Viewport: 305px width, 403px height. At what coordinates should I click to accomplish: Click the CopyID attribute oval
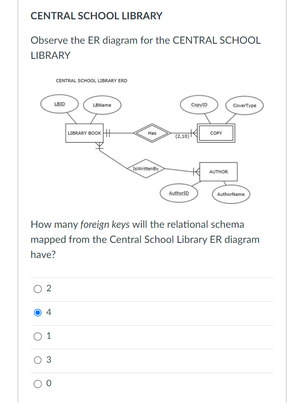199,104
